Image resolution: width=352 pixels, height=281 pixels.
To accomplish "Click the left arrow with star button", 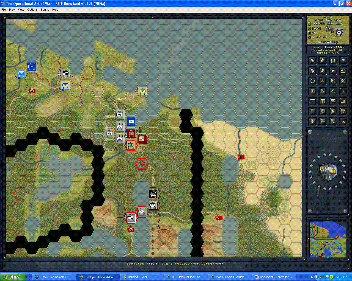I will (313, 71).
